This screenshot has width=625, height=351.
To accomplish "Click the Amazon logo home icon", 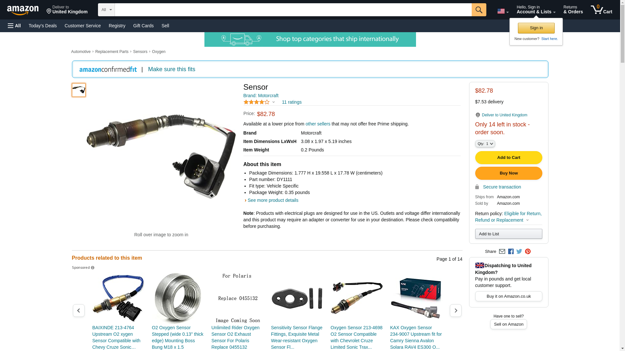I will point(23,10).
